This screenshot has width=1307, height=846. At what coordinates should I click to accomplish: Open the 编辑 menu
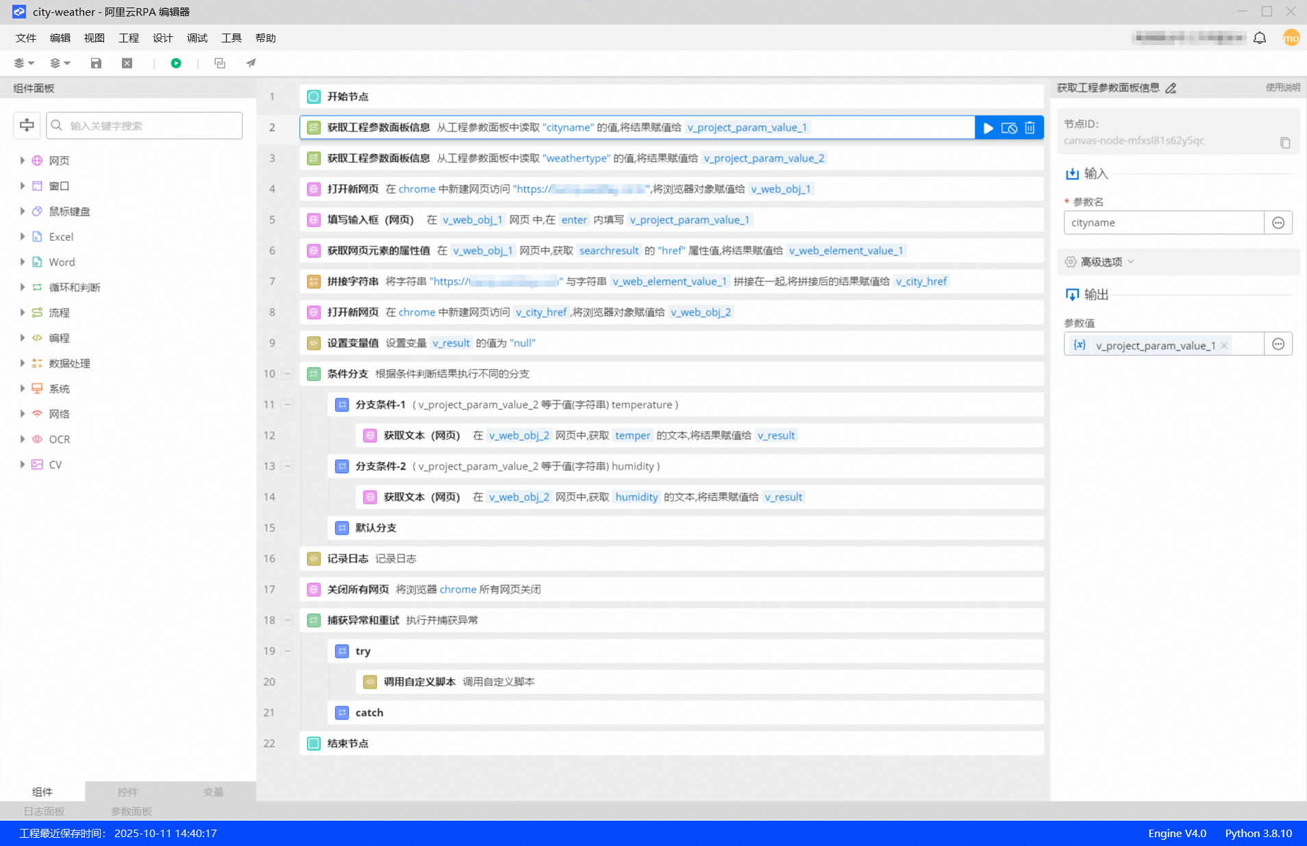click(x=60, y=38)
